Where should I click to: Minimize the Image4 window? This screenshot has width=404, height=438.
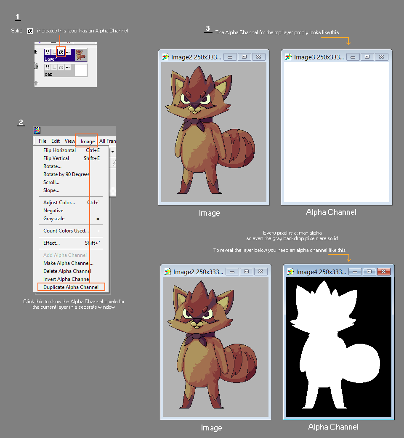coord(355,272)
